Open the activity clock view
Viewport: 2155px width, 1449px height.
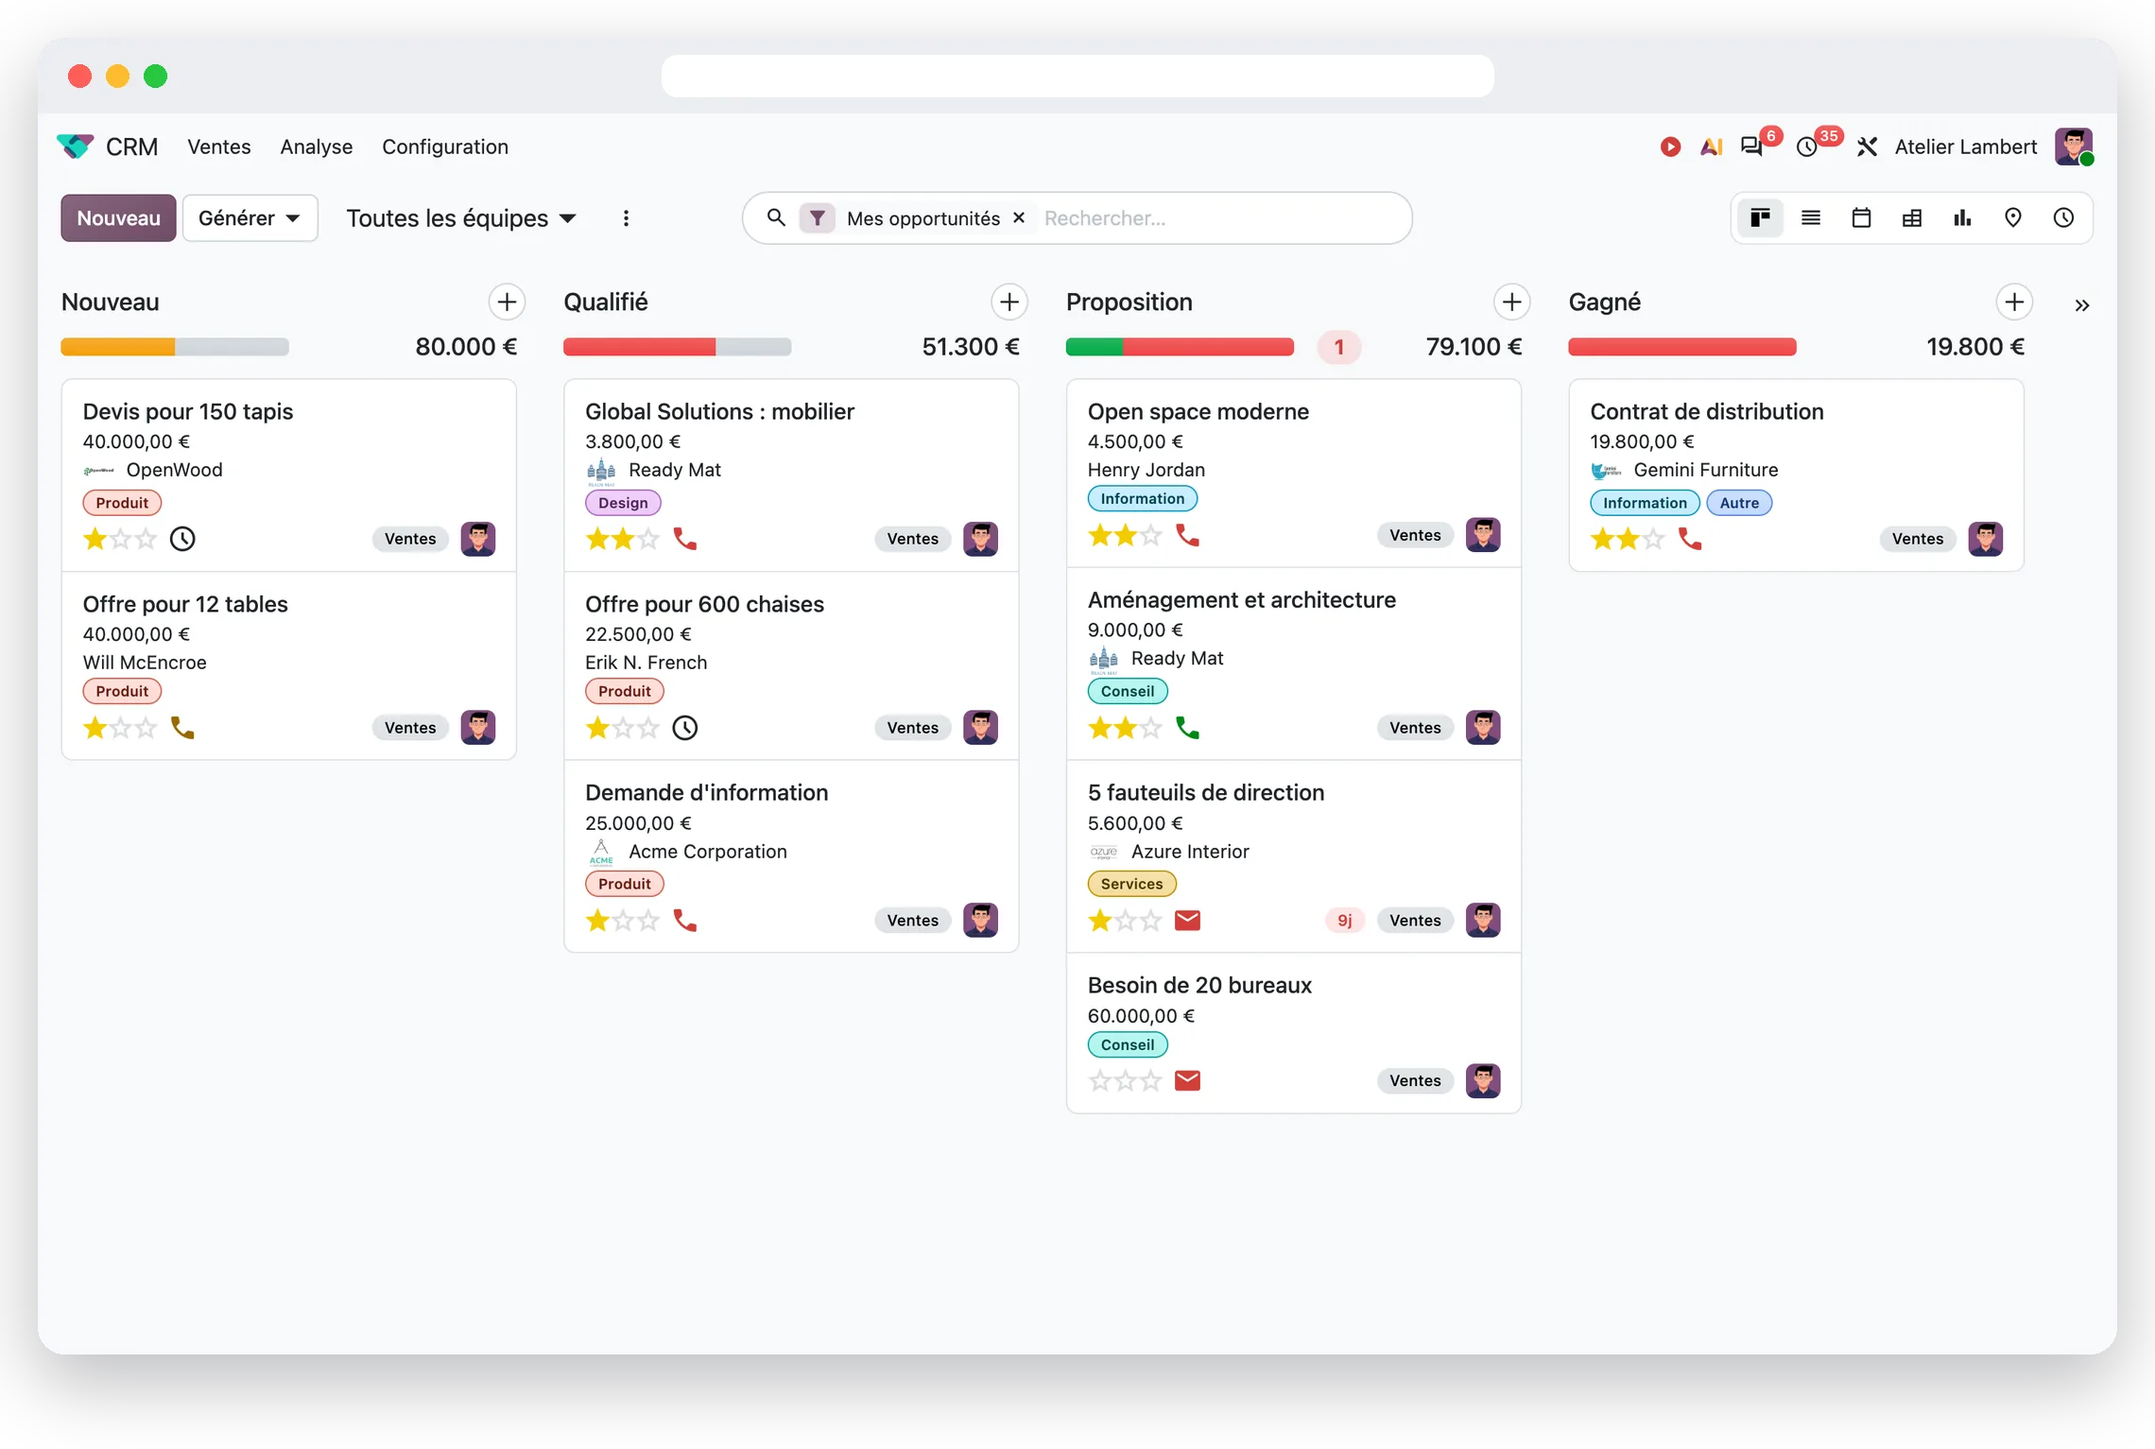(2063, 218)
